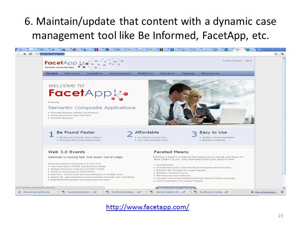The height and width of the screenshot is (226, 301).
Task: Open the Home menu on FacetApp
Action: coord(52,73)
